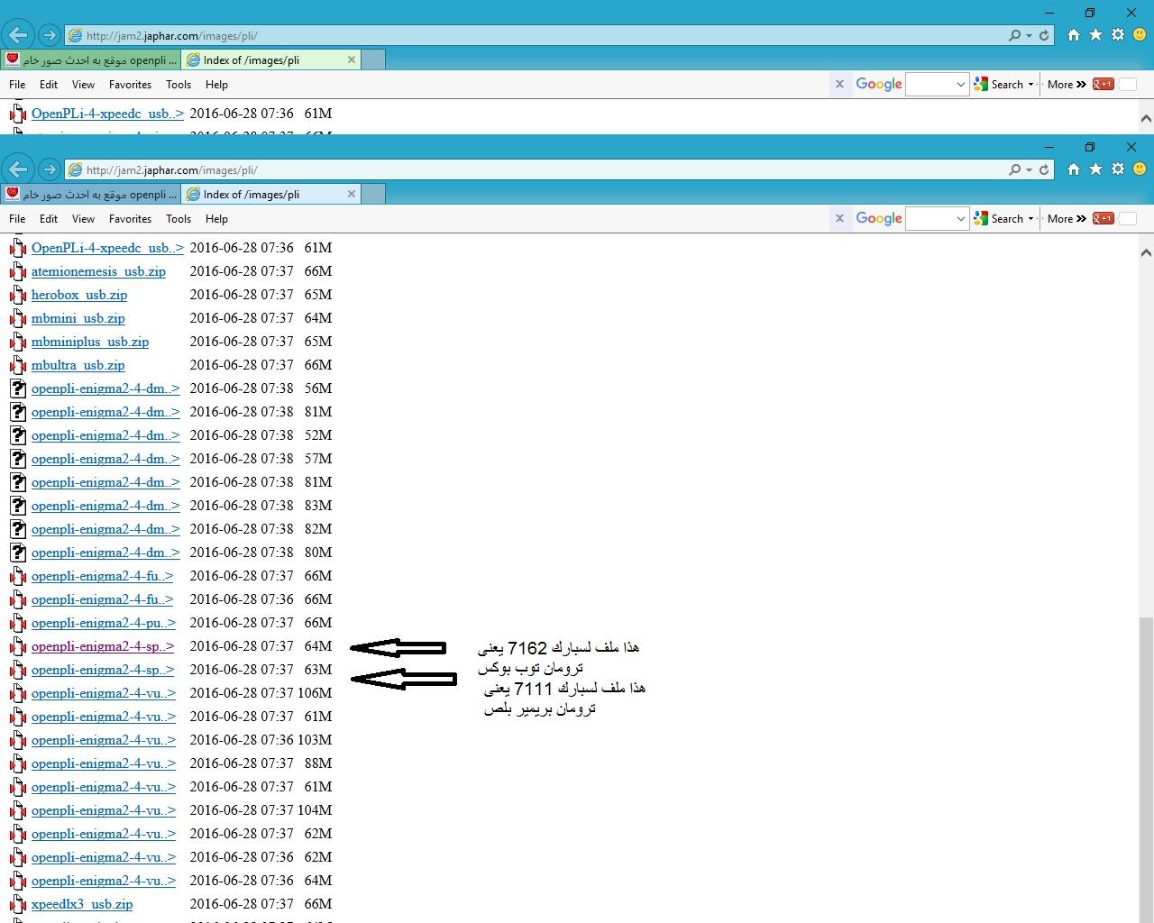Image resolution: width=1154 pixels, height=923 pixels.
Task: Refresh the page in the top background window
Action: [x=1044, y=35]
